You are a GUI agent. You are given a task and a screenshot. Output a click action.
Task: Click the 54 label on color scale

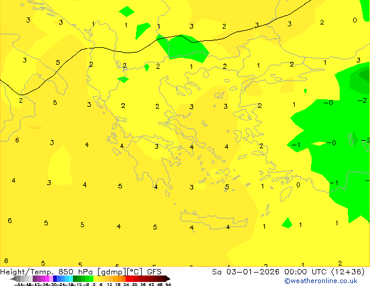[168, 285]
